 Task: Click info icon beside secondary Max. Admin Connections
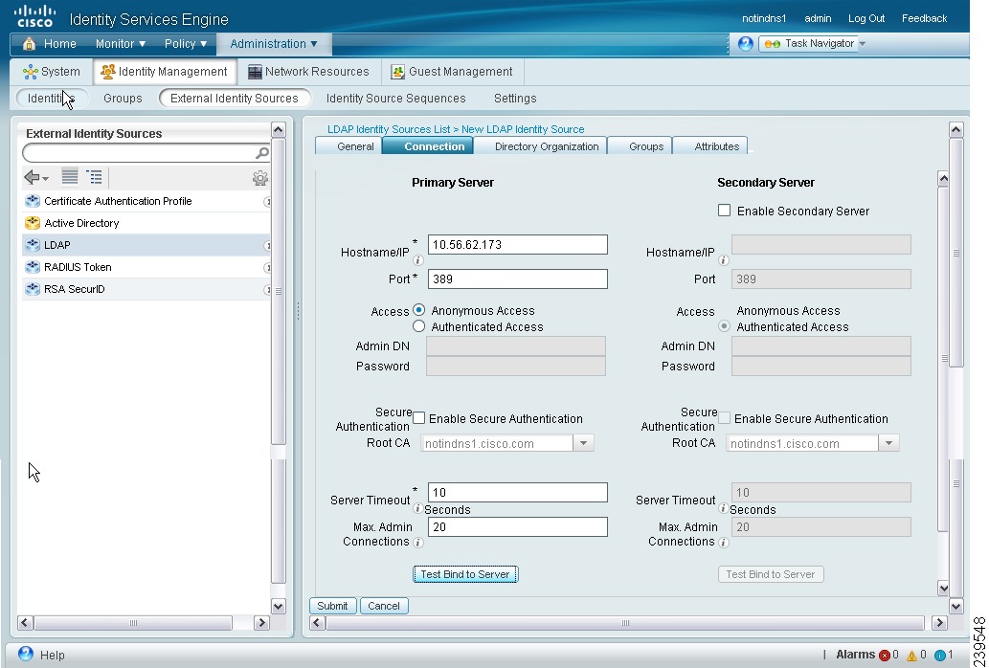[x=724, y=542]
